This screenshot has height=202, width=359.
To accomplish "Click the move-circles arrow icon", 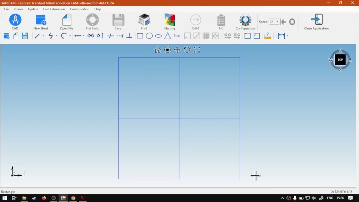I will point(228,36).
